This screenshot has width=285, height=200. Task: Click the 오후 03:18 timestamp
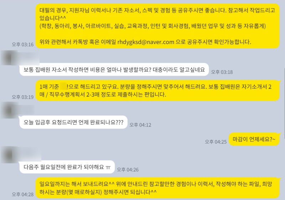click(222, 72)
